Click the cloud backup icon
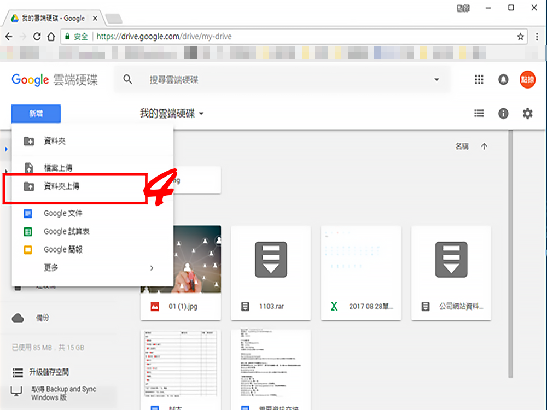The height and width of the screenshot is (410, 547). (18, 318)
